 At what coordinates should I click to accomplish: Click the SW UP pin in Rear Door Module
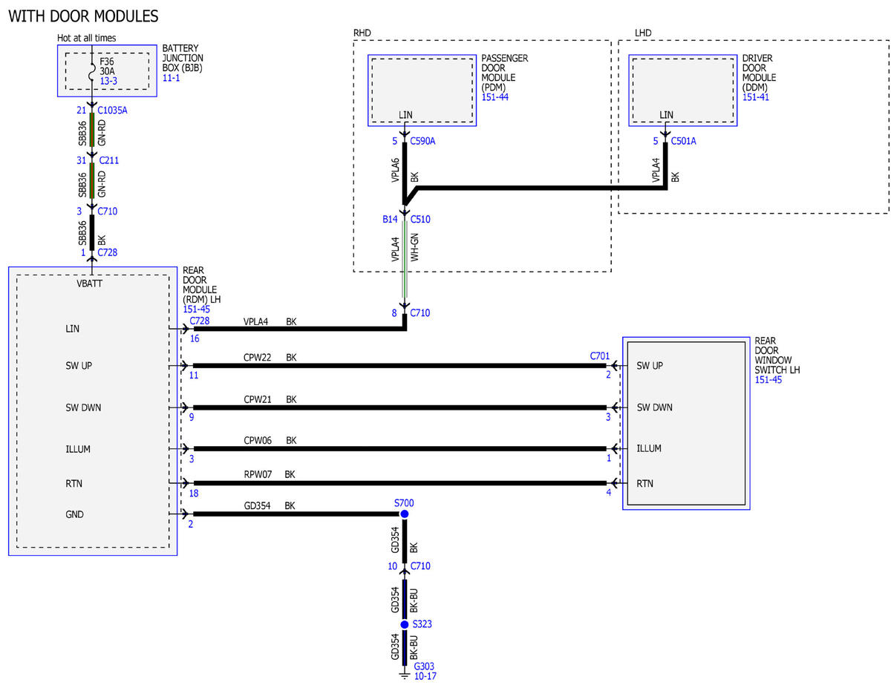(x=78, y=366)
